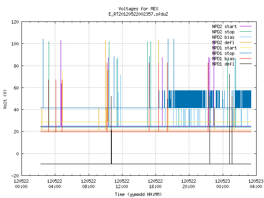Viewport: 264px width, 198px height.
Task: Click the 'NPD1 bias' legend label
Action: point(223,59)
